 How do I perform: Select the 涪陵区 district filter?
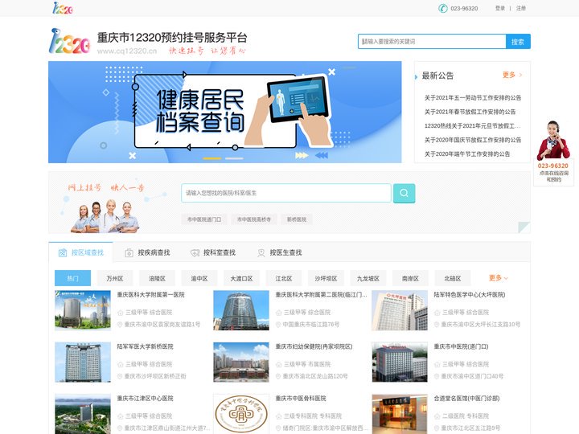pos(157,278)
